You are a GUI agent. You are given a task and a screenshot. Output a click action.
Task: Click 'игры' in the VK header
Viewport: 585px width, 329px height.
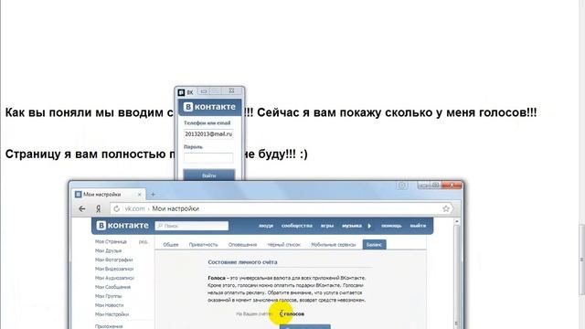coord(327,226)
